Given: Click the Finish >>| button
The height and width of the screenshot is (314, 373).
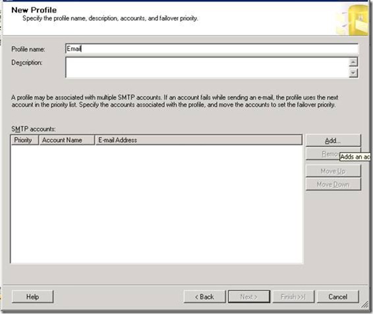Looking at the screenshot, I should point(293,297).
